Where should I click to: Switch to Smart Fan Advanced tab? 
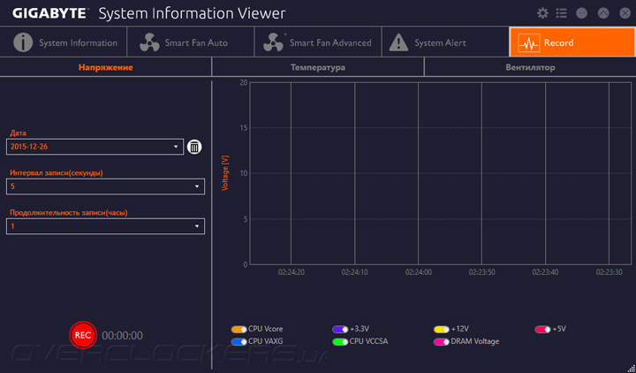point(318,42)
